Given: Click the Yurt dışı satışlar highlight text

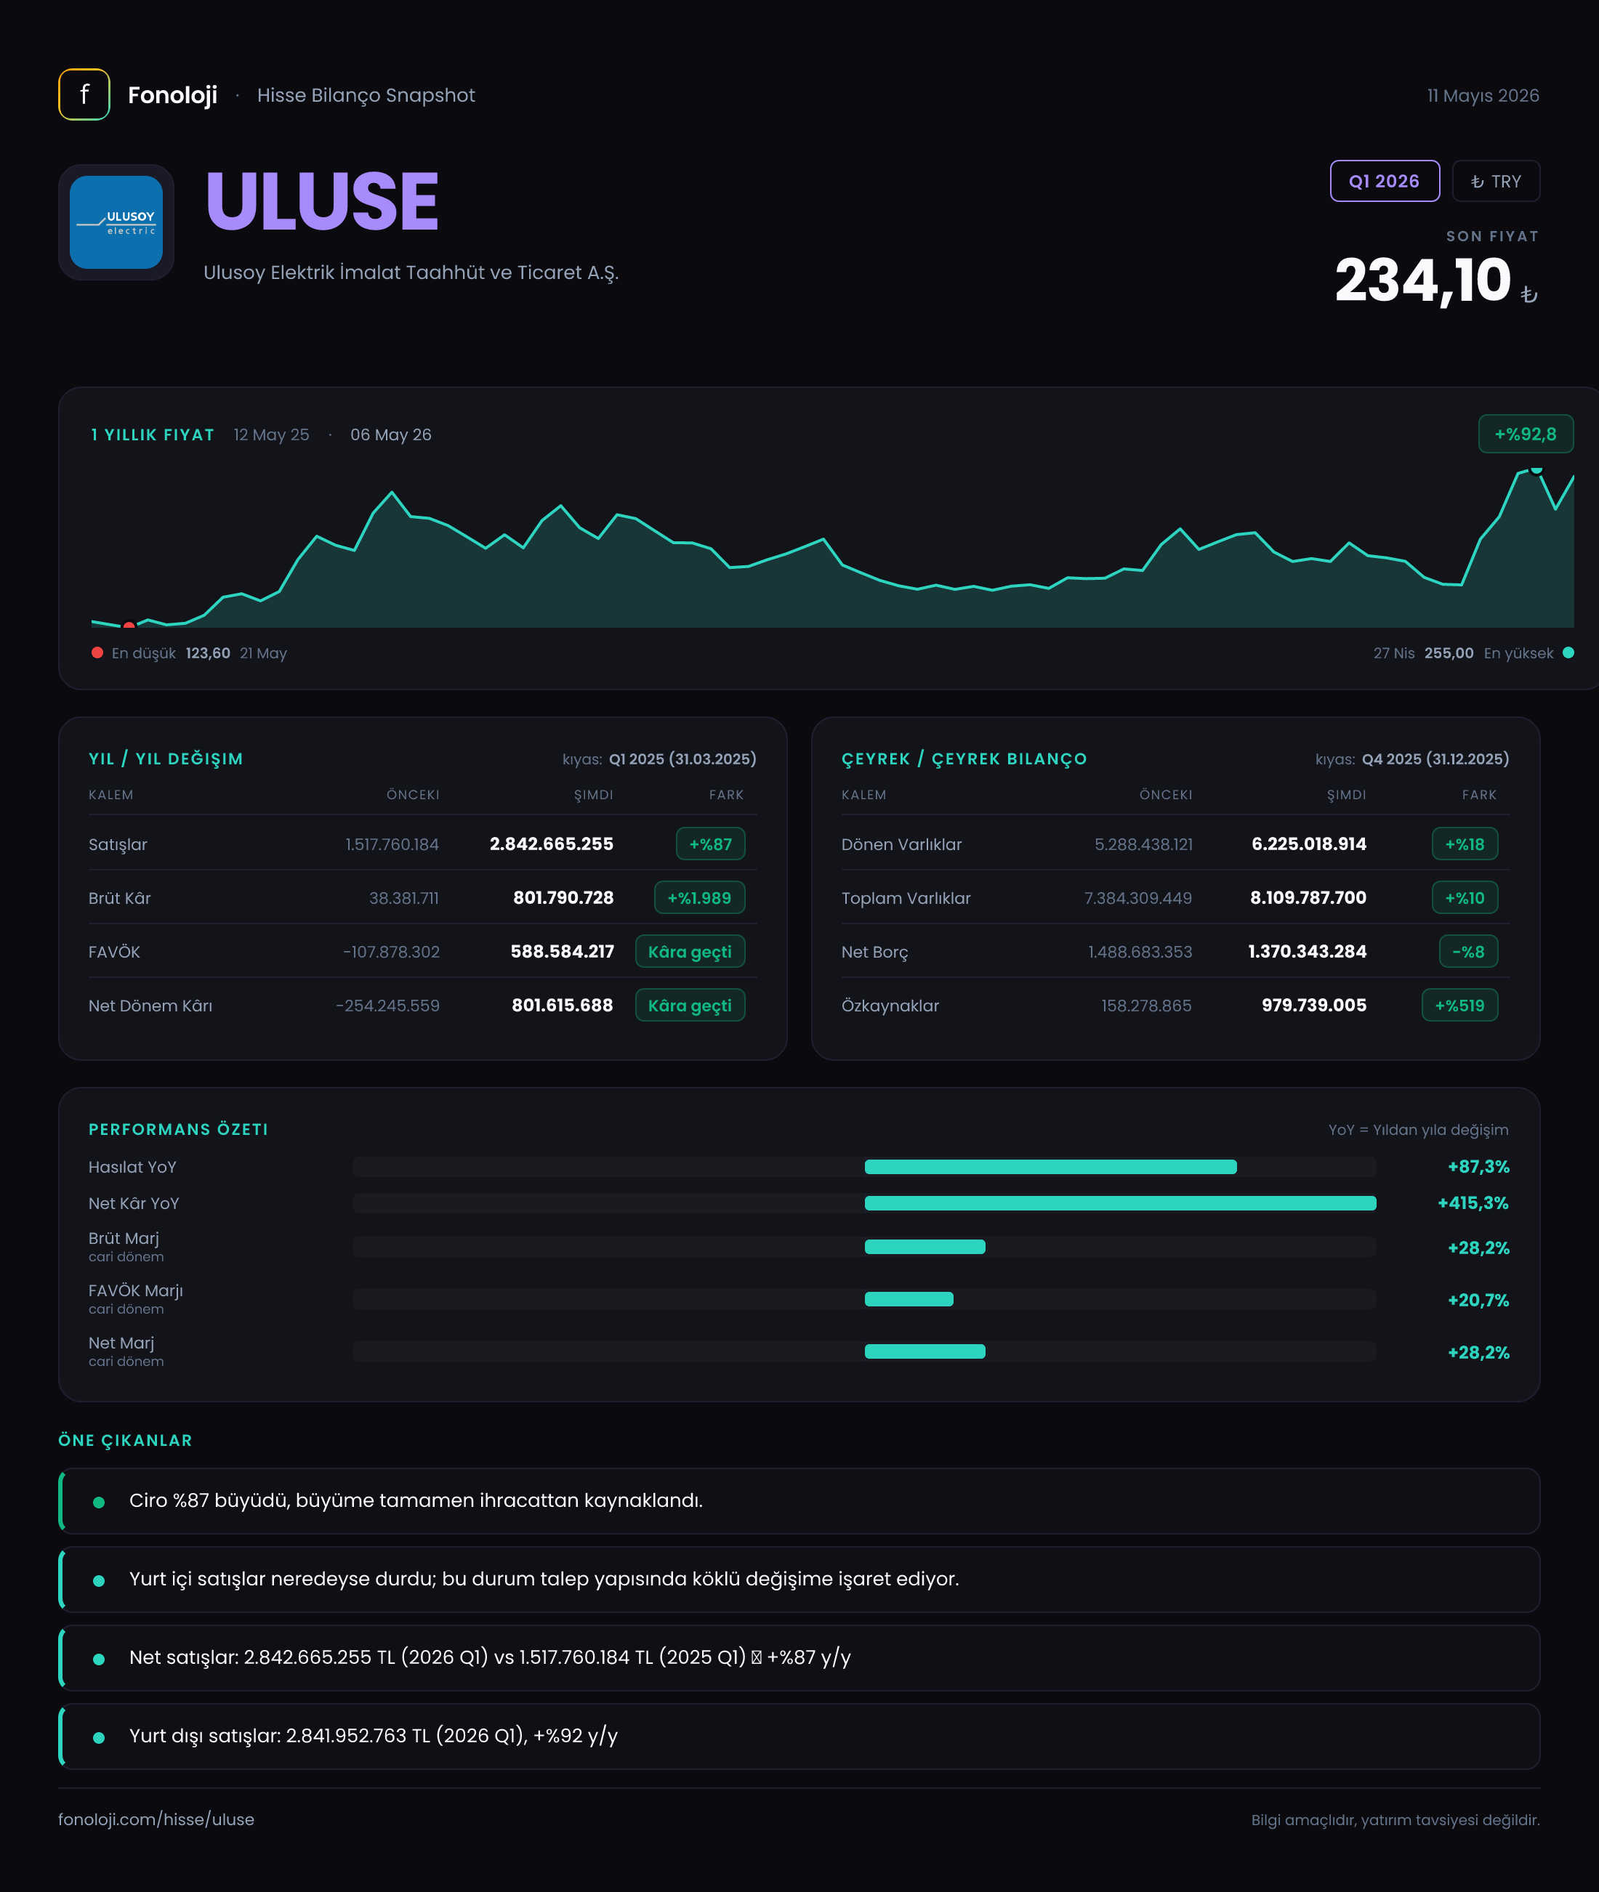Looking at the screenshot, I should [x=374, y=1736].
